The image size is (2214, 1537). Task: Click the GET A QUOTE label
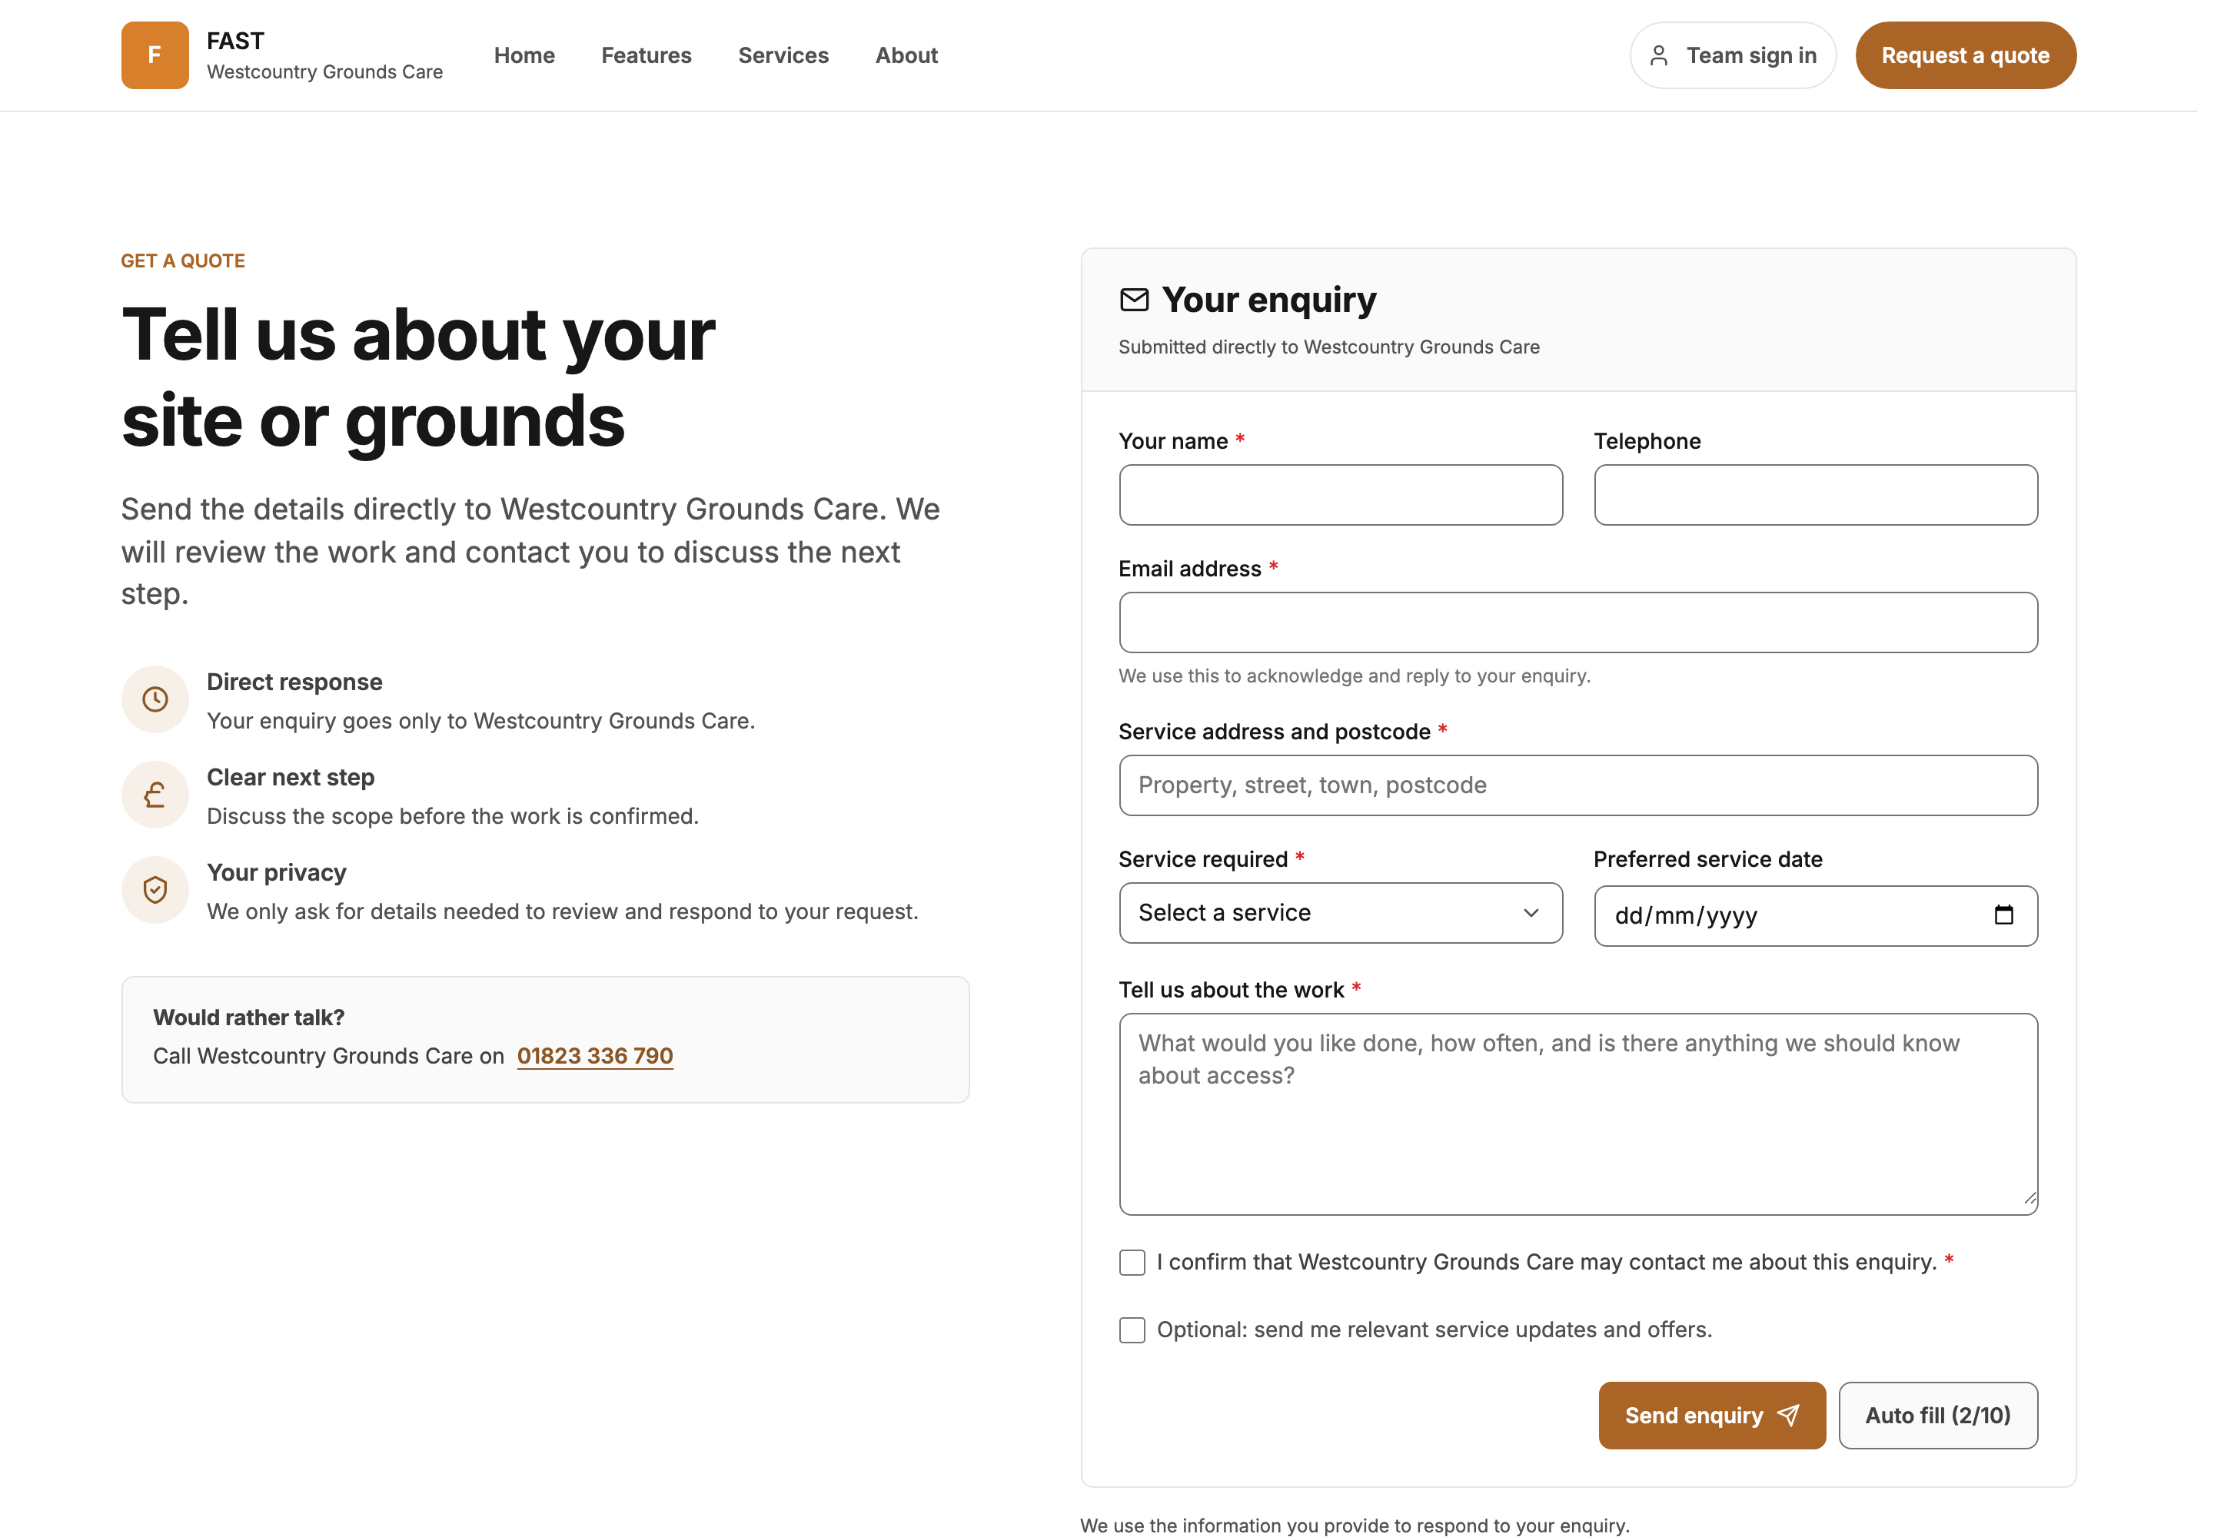183,261
